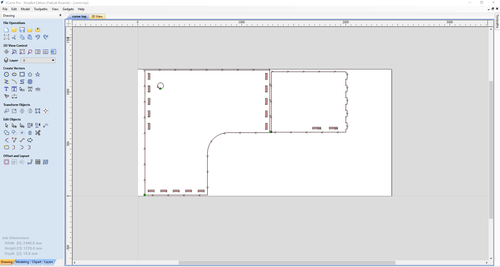Image resolution: width=500 pixels, height=267 pixels.
Task: Open the Save file button
Action: click(x=22, y=29)
